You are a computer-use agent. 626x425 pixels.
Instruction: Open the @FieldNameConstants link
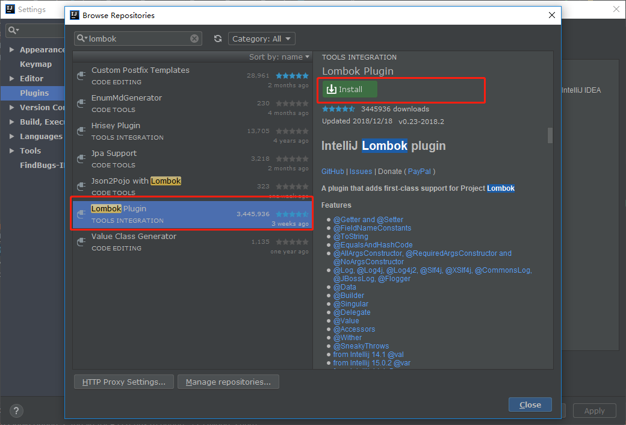tap(372, 228)
